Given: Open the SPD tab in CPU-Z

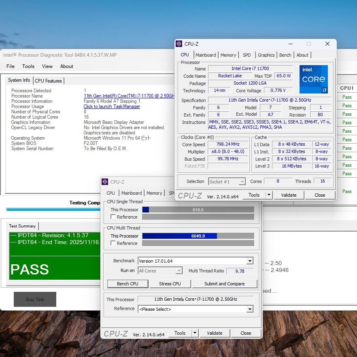Looking at the screenshot, I should pos(246,55).
